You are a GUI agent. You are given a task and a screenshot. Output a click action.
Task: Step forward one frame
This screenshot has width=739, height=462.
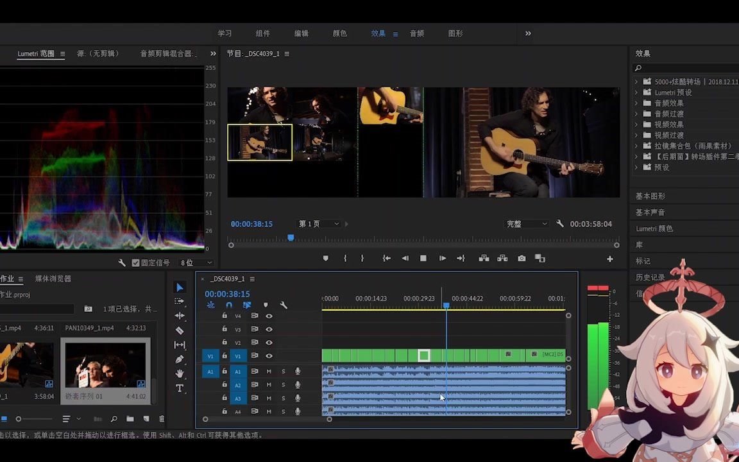click(x=442, y=259)
